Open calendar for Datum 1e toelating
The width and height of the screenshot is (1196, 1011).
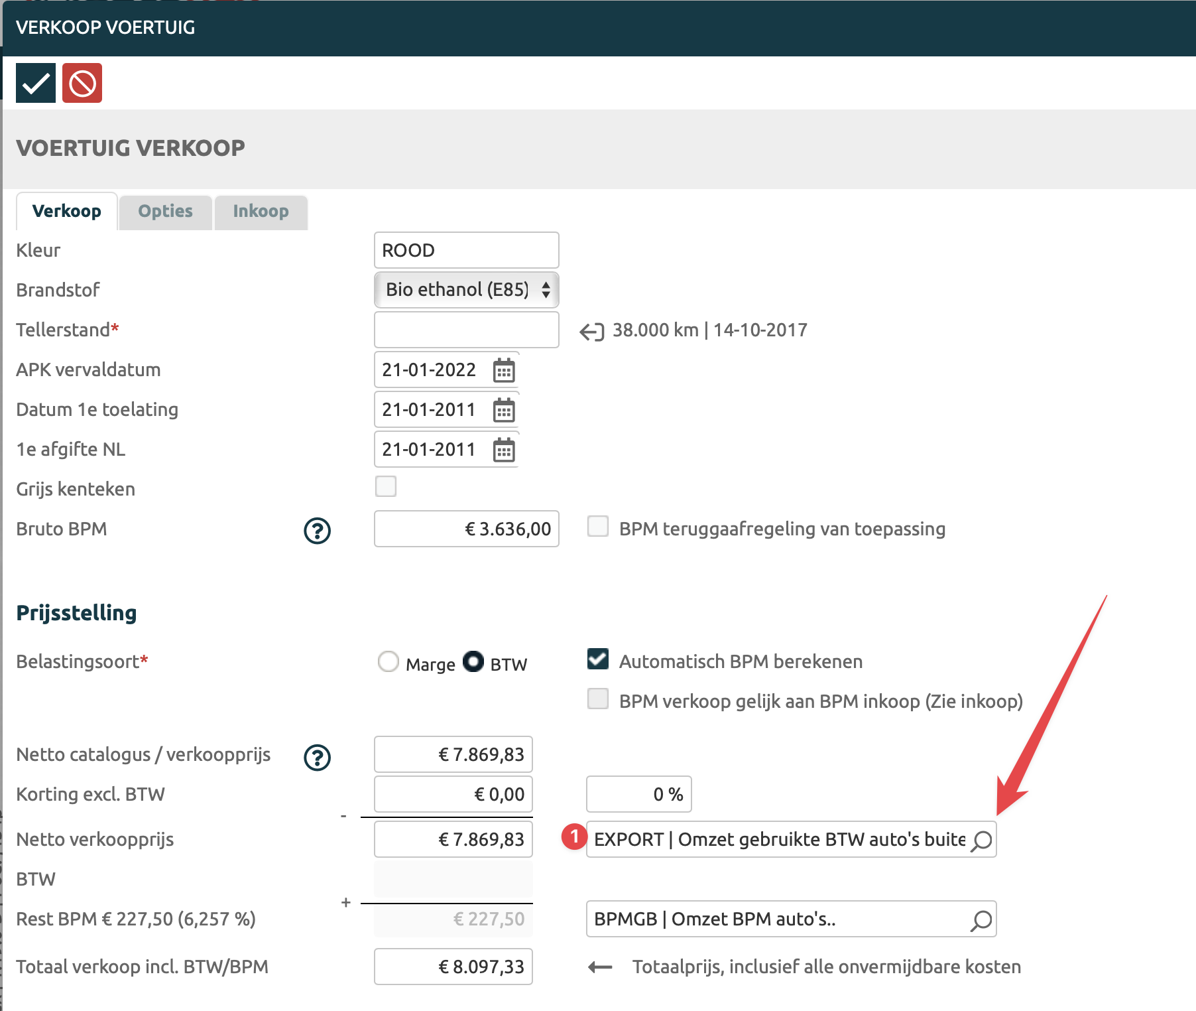coord(504,410)
